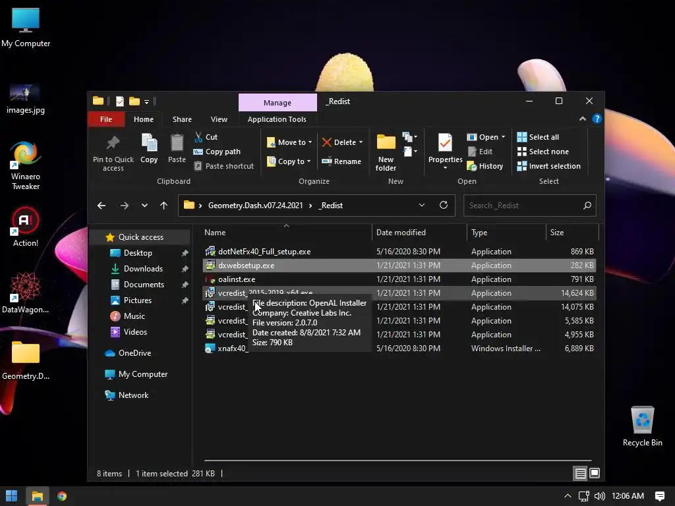Open the Move to dropdown
The width and height of the screenshot is (675, 506).
coord(289,142)
